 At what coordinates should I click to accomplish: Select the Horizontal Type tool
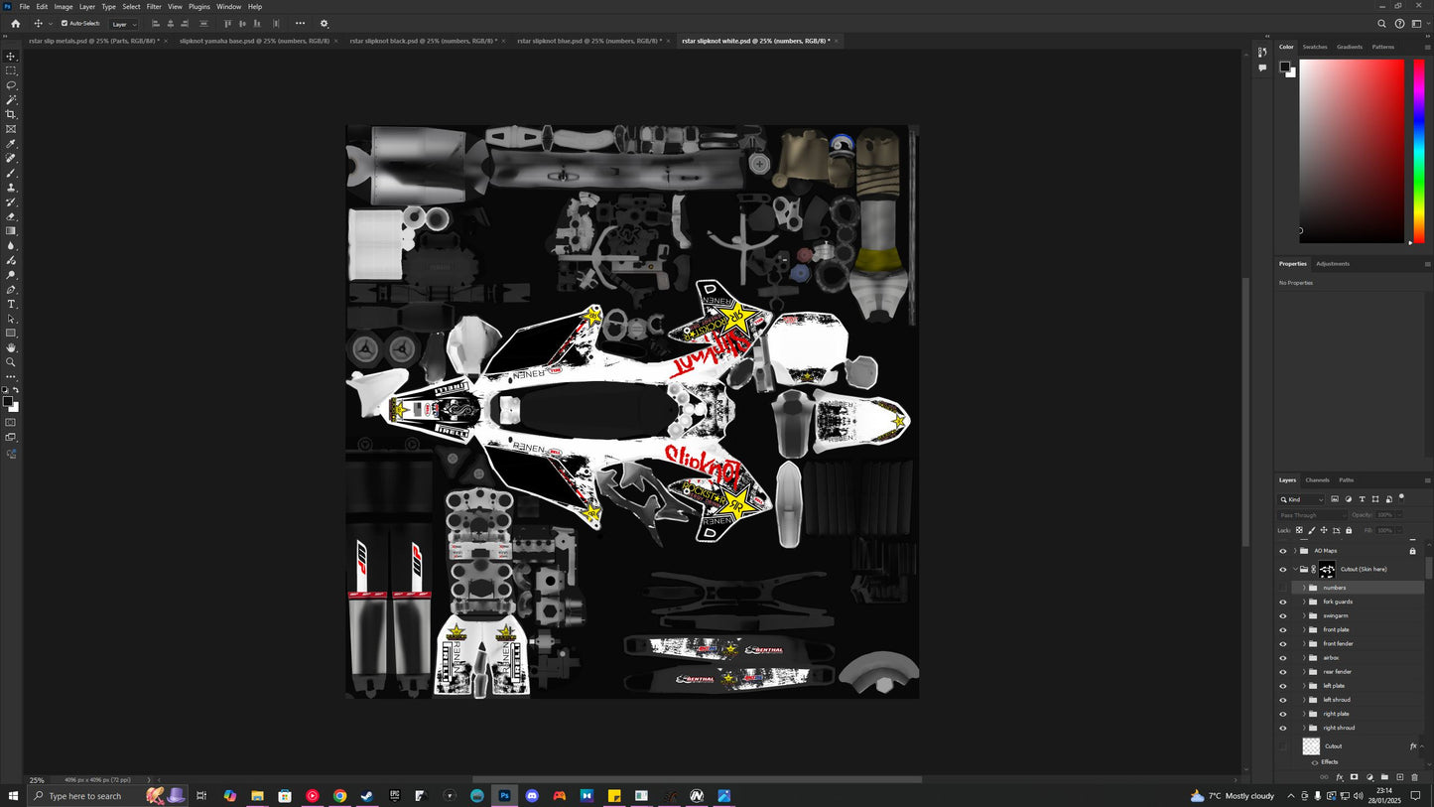click(11, 304)
